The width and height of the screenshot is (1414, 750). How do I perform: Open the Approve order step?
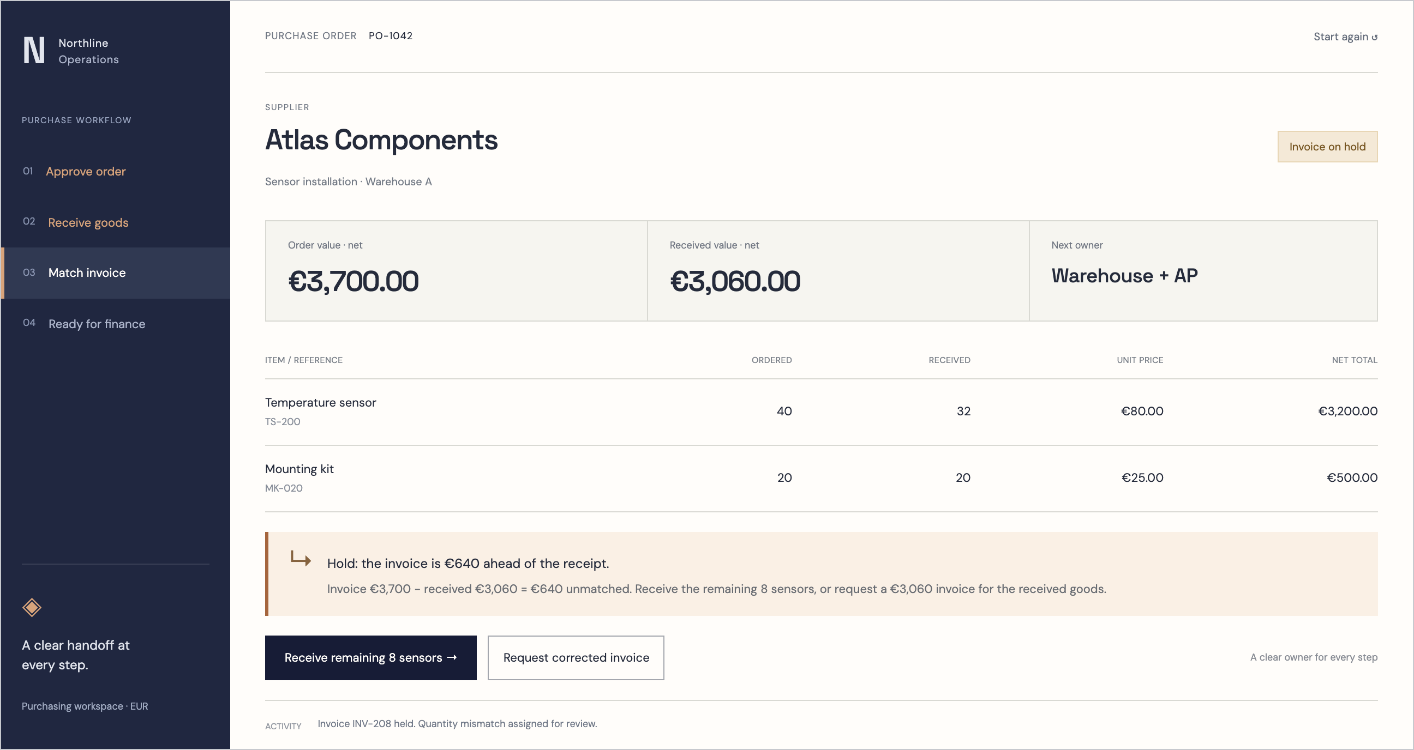[x=86, y=171]
